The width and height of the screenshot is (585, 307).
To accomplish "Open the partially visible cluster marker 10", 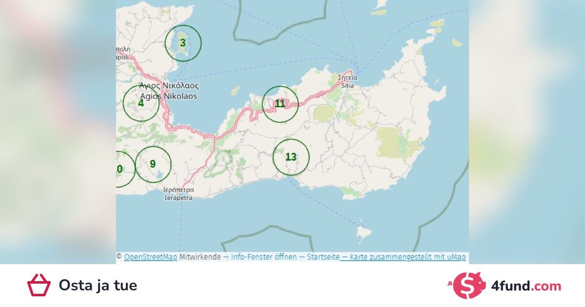I will 122,169.
